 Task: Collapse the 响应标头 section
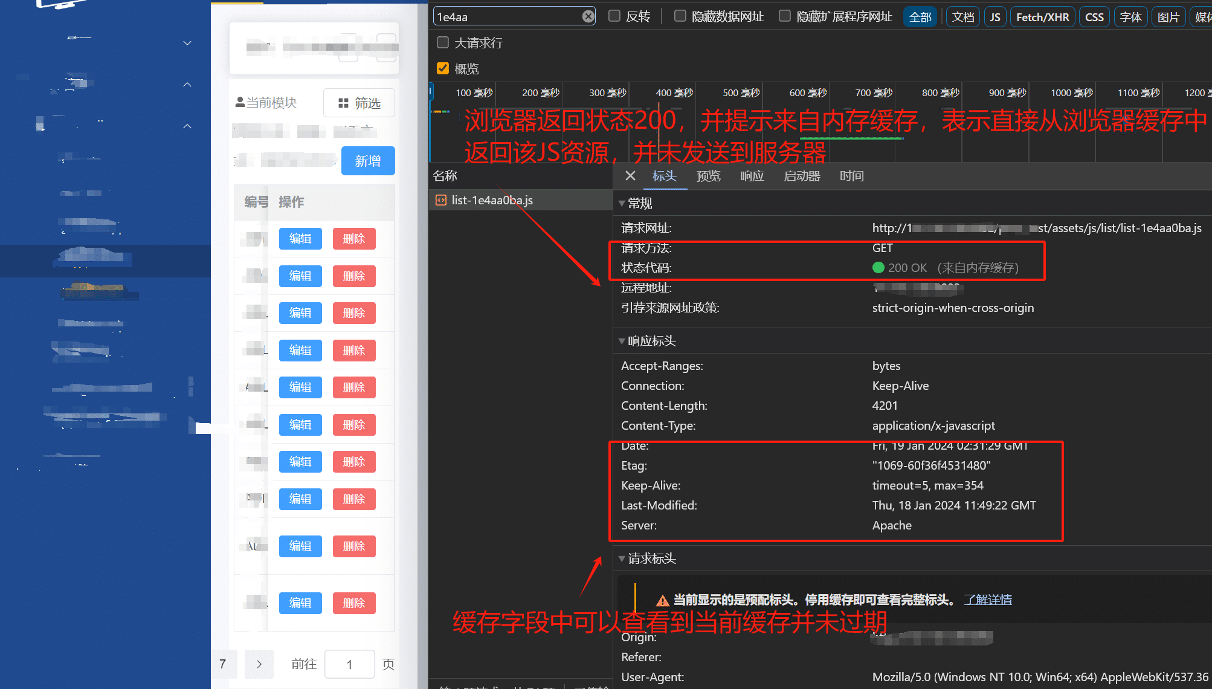(x=622, y=341)
